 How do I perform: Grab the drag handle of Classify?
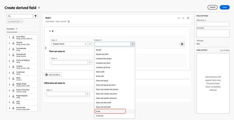click(9, 43)
